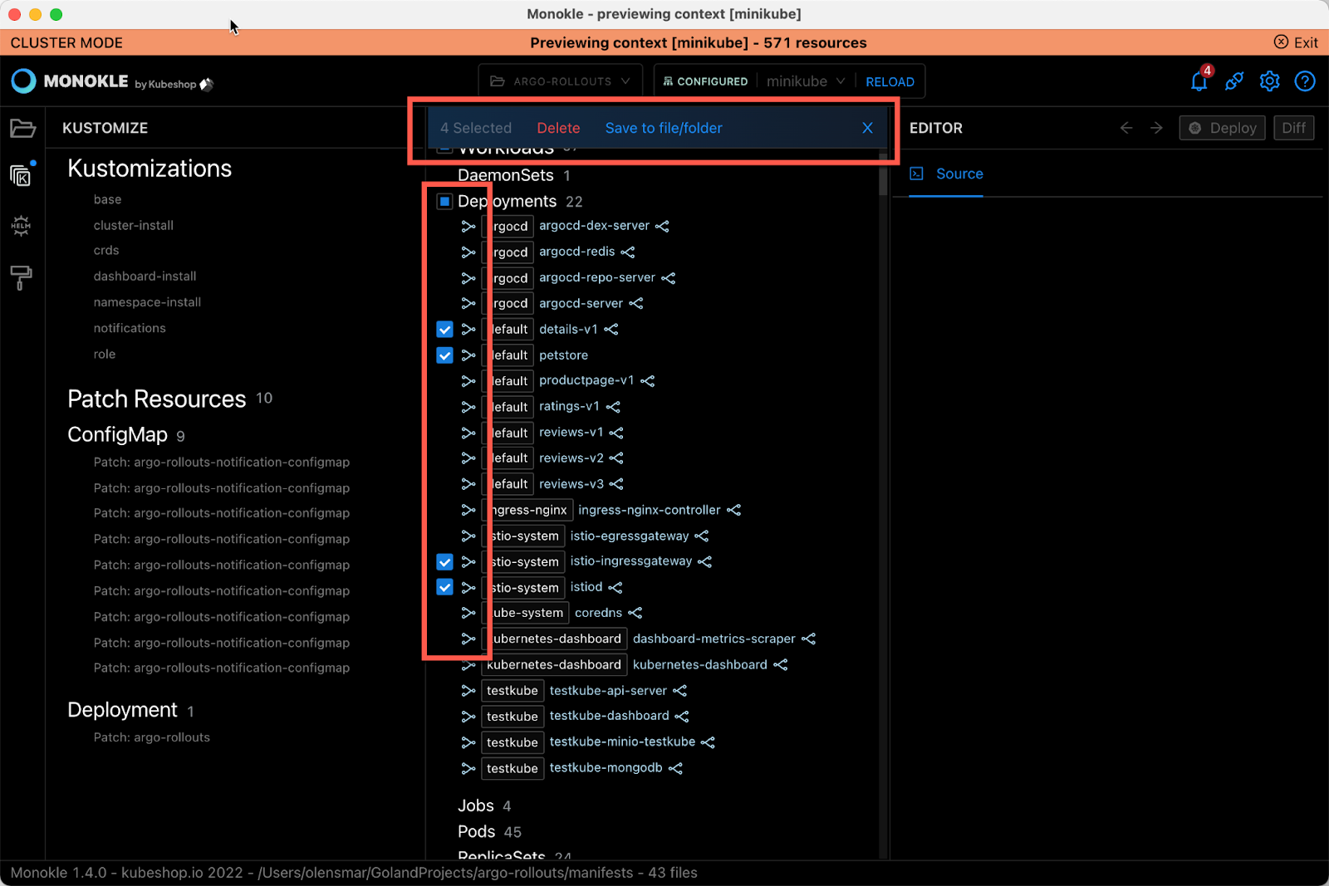1329x886 pixels.
Task: Click outgoing links icon of argocd-redis
Action: point(628,252)
